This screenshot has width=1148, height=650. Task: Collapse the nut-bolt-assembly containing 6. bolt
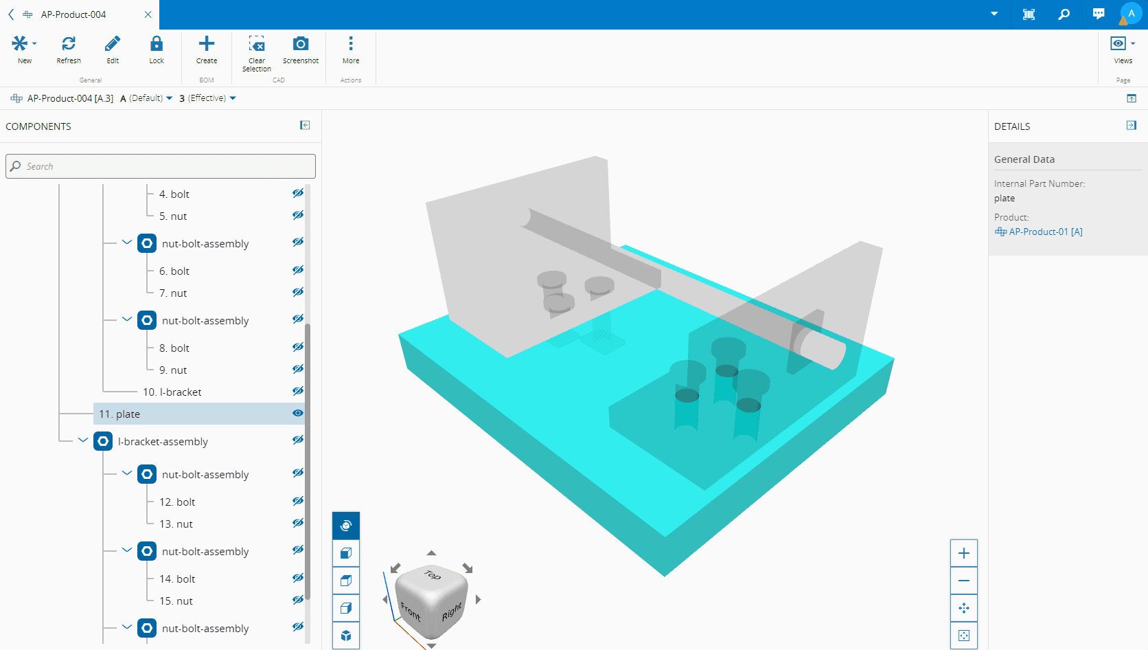point(127,242)
